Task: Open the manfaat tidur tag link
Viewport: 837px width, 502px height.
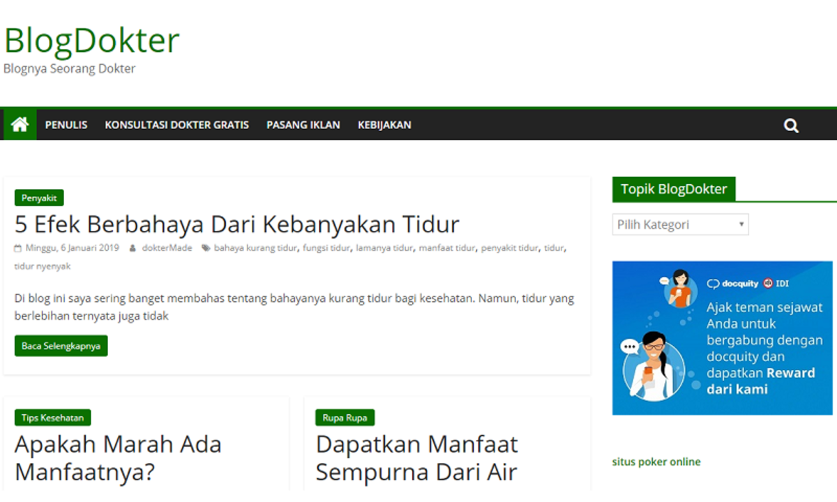Action: coord(446,248)
